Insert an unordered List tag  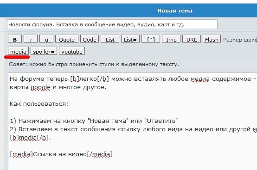(x=110, y=39)
